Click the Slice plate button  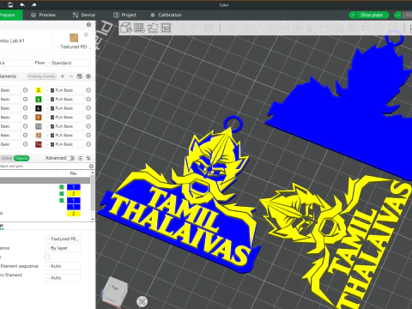[373, 15]
